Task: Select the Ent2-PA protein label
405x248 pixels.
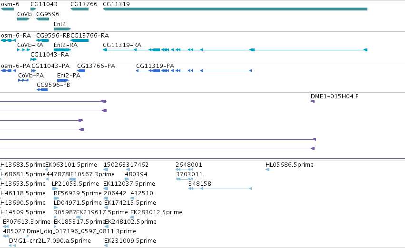Action: 69,75
